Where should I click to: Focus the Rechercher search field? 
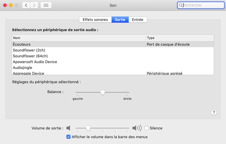pyautogui.click(x=201, y=5)
